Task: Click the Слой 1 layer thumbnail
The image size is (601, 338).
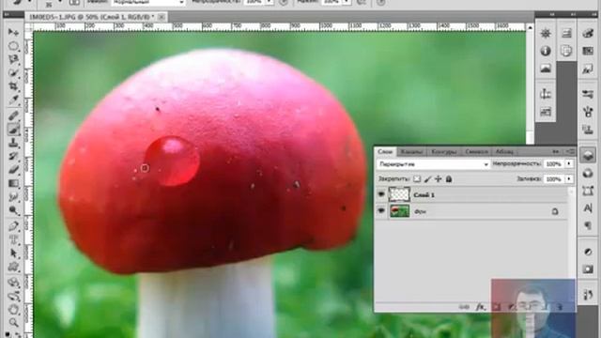Action: point(399,194)
